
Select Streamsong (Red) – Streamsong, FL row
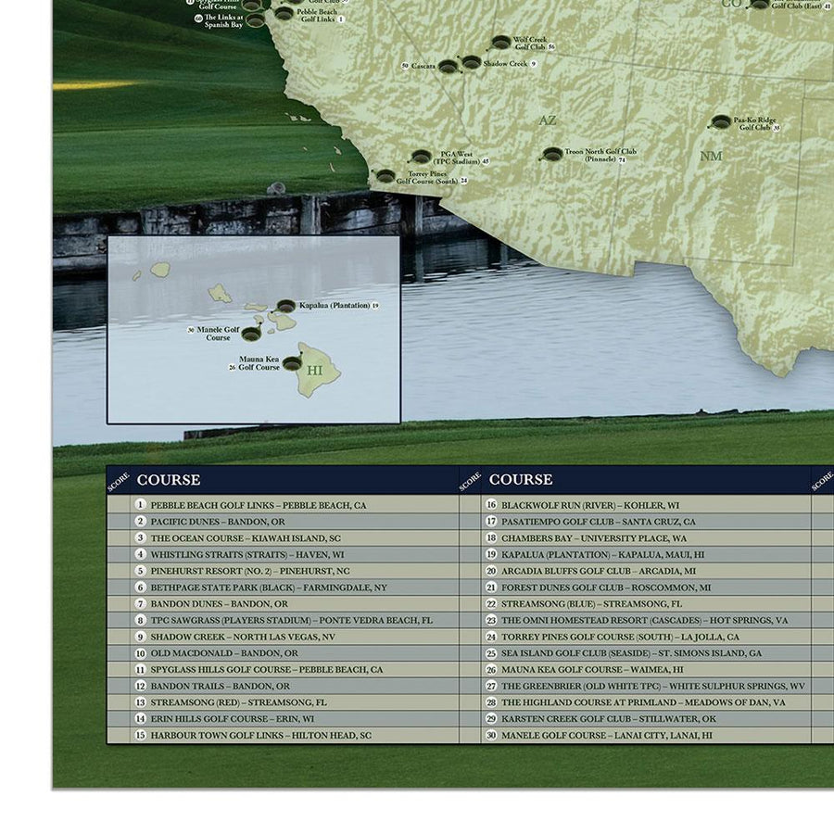283,702
